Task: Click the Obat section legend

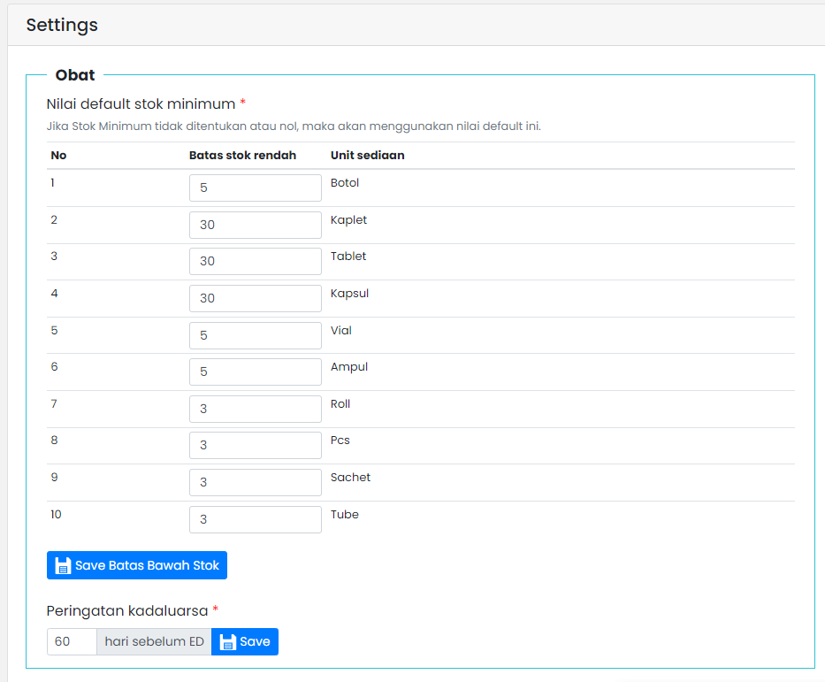Action: click(75, 75)
